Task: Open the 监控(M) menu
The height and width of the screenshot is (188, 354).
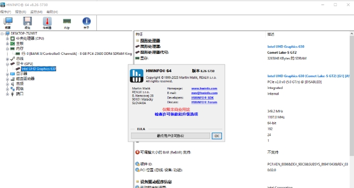Action: click(x=36, y=12)
